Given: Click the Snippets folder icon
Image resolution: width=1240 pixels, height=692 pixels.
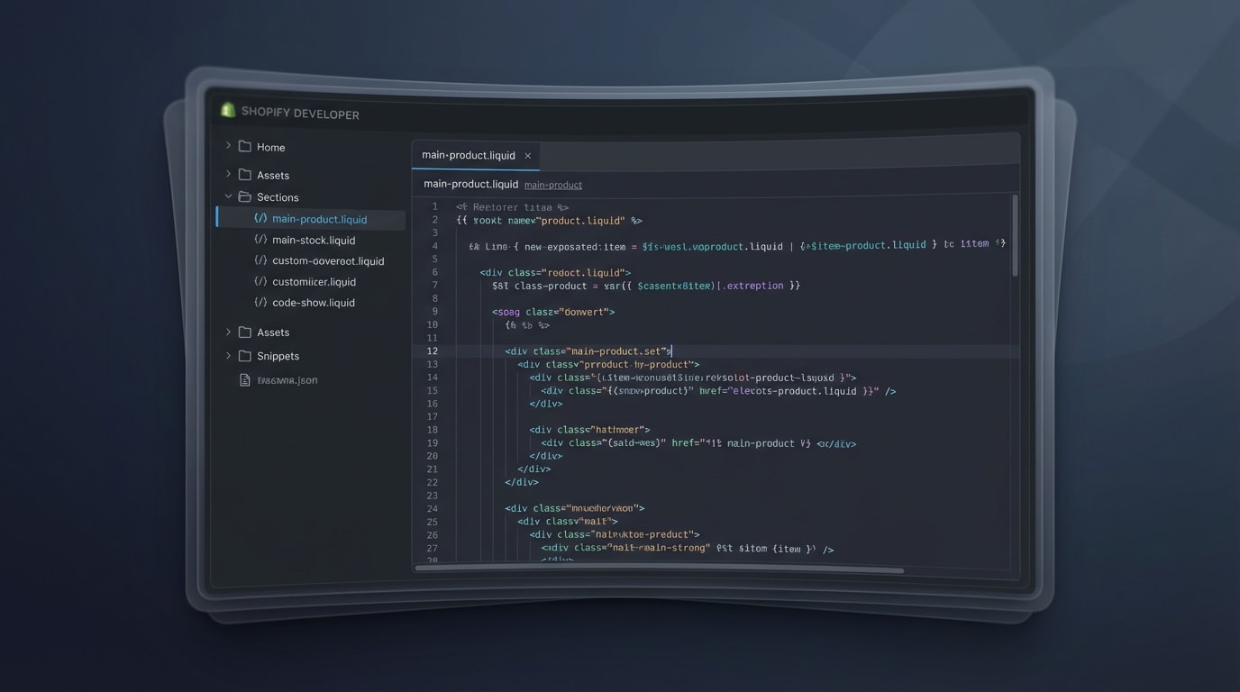Looking at the screenshot, I should [244, 356].
